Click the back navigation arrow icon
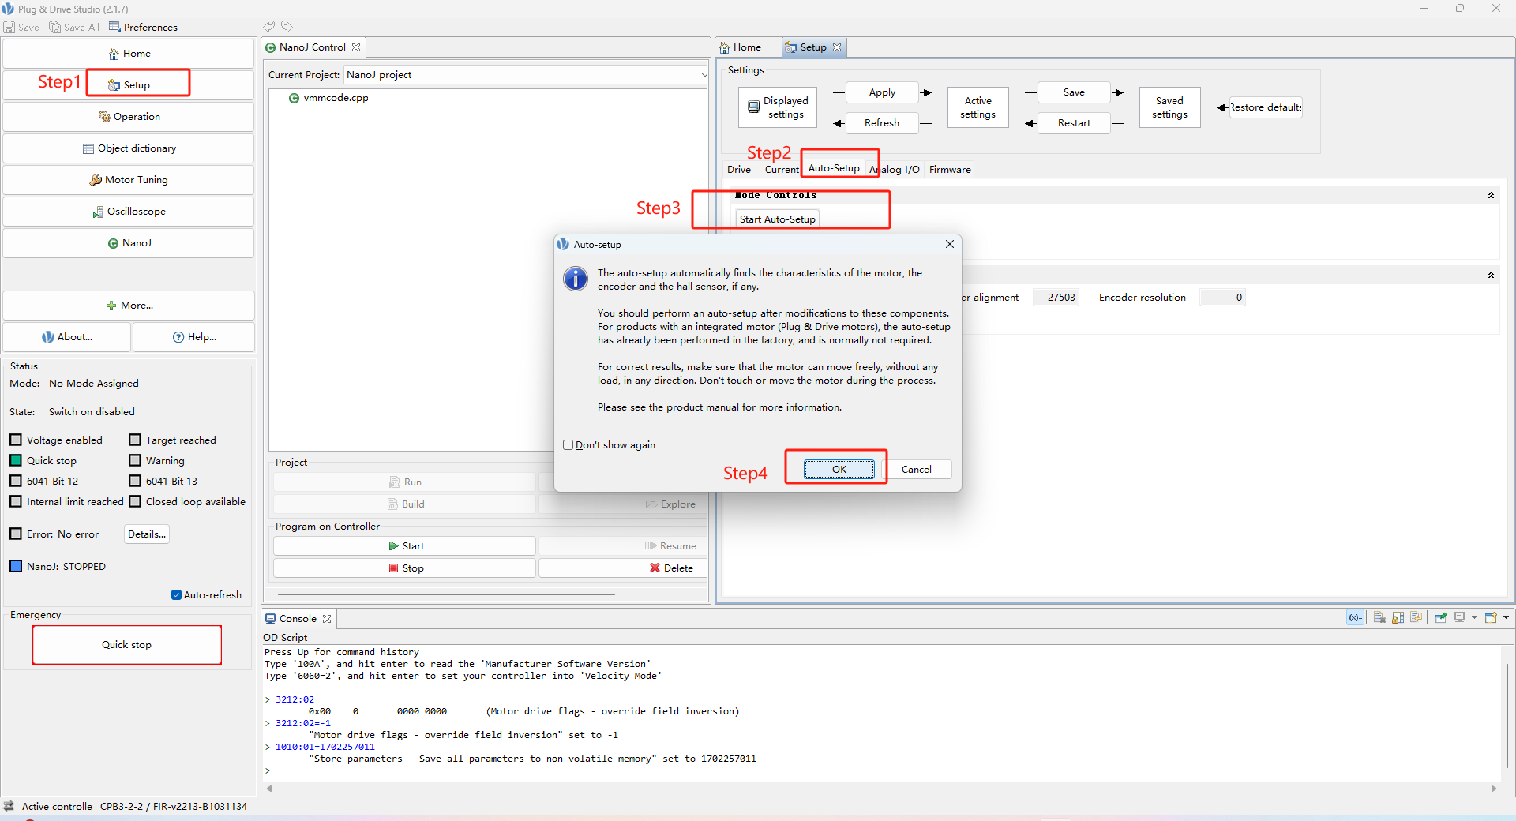Image resolution: width=1516 pixels, height=821 pixels. [x=269, y=27]
